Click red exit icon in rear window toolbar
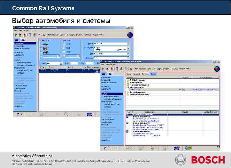This screenshot has height=168, width=231. (25, 35)
